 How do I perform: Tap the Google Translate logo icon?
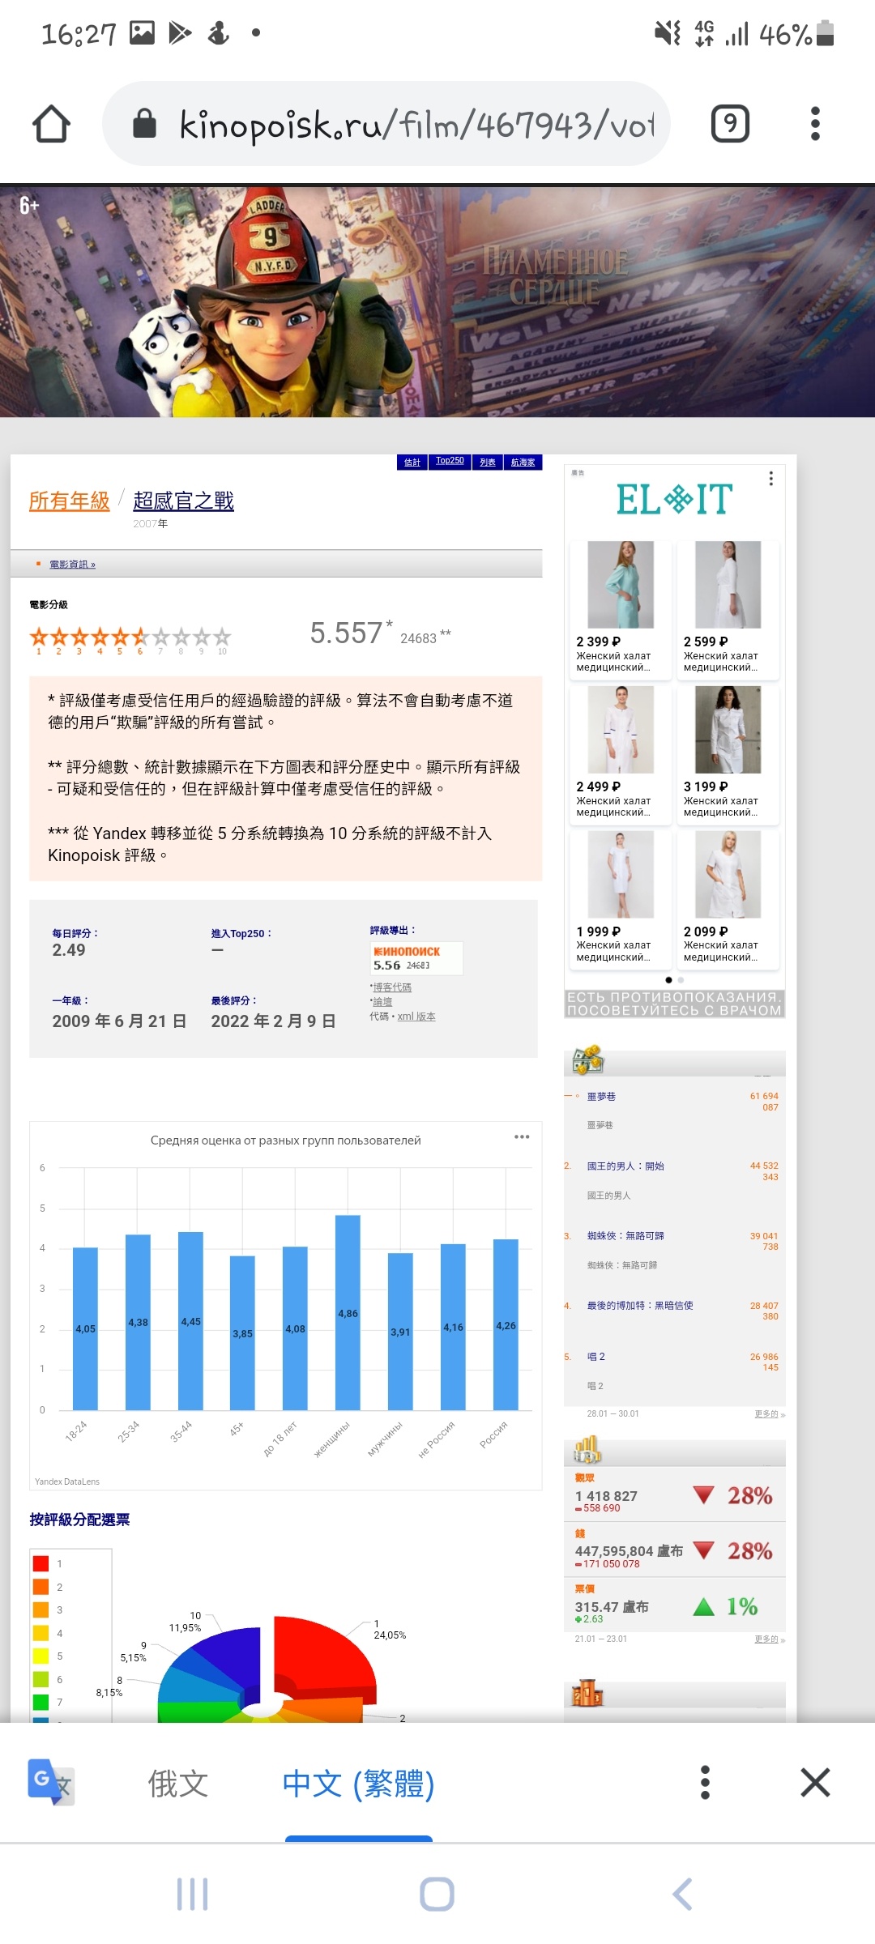[49, 1782]
